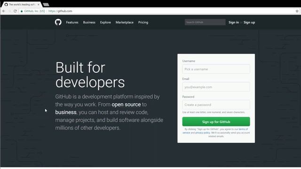Viewport: 301px width, 169px height.
Task: Open the privacy policy link
Action: coord(203,132)
